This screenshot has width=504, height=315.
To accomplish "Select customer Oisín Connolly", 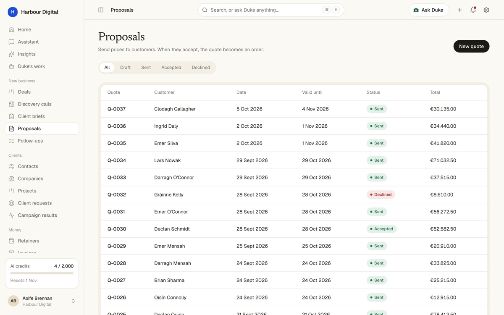I will click(x=170, y=297).
